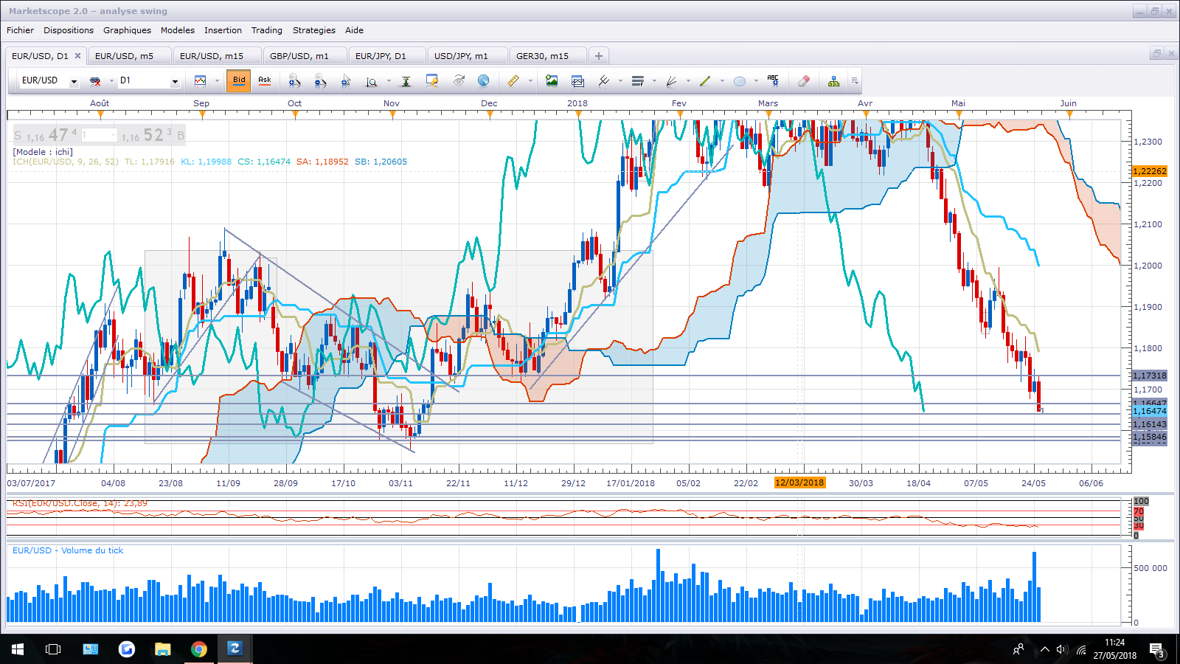Click the zoom out magnifier icon
1180x664 pixels.
[320, 81]
